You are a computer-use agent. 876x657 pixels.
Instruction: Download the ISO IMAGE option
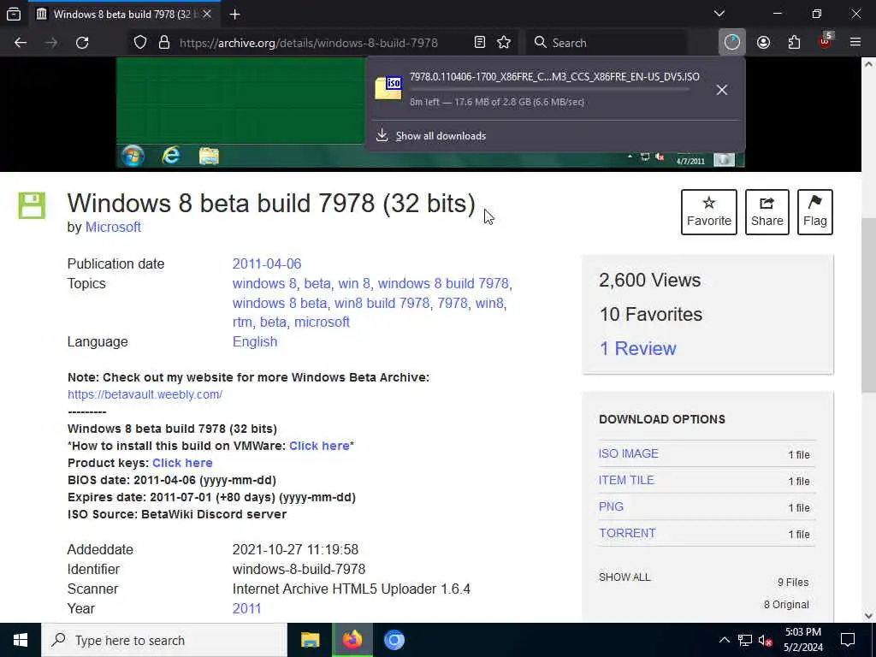click(x=629, y=453)
